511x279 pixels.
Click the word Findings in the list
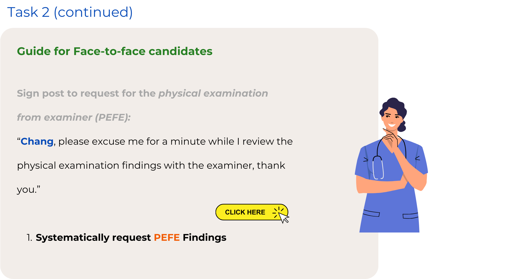(x=204, y=237)
